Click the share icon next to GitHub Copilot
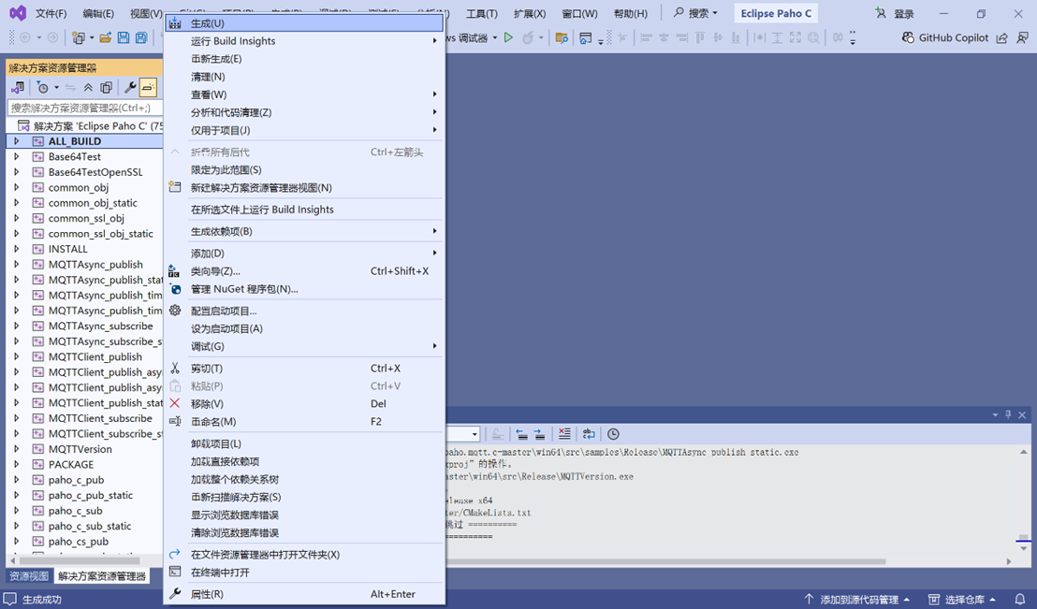 (1002, 37)
